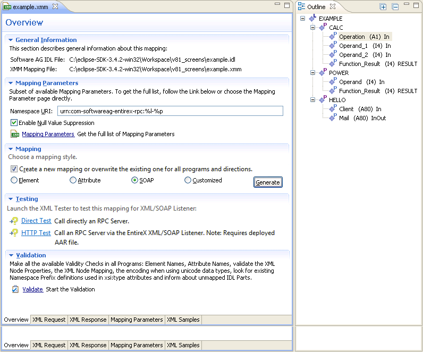Click the Expand All icon in Outline toolbar
Screen dimensions: 423x352
383,7
